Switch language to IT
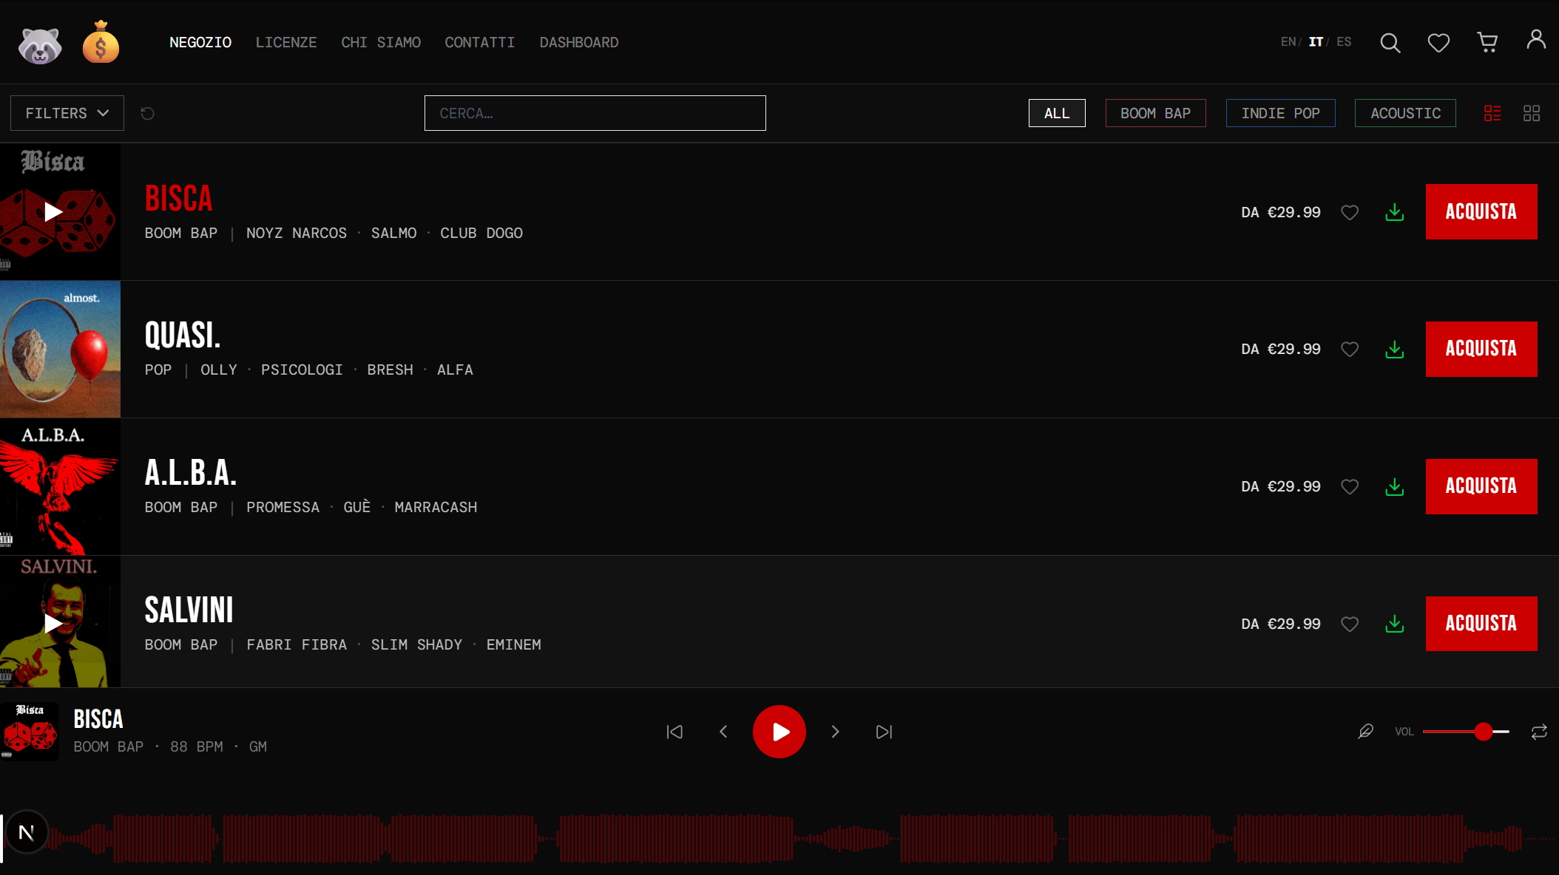 (1316, 42)
